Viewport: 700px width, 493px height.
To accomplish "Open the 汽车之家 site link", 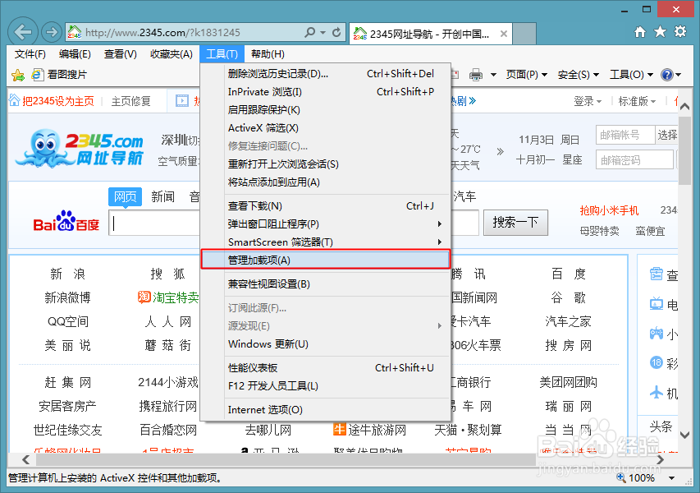I will [569, 321].
